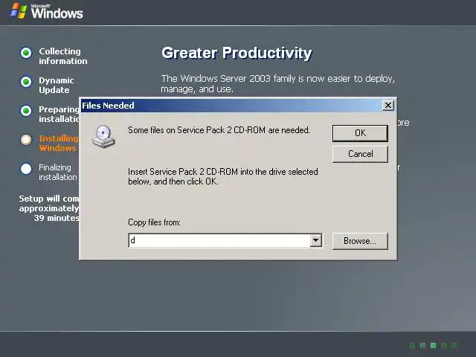Click the 'Copy files from:' label

(x=154, y=222)
